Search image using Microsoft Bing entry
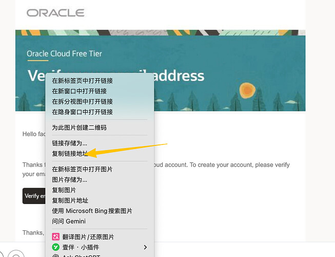335x257 pixels. click(100, 211)
